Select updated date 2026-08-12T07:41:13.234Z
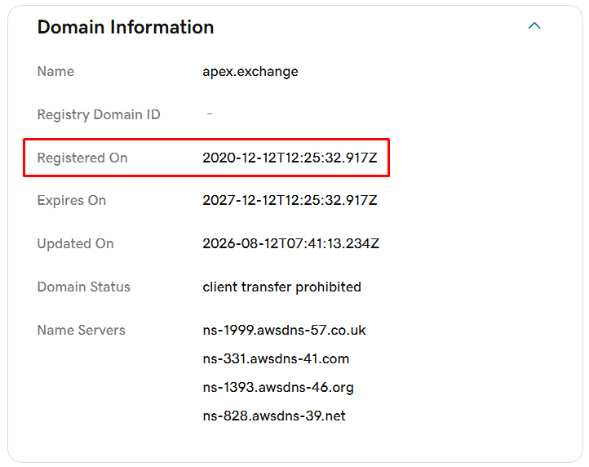This screenshot has width=589, height=467. pyautogui.click(x=290, y=243)
